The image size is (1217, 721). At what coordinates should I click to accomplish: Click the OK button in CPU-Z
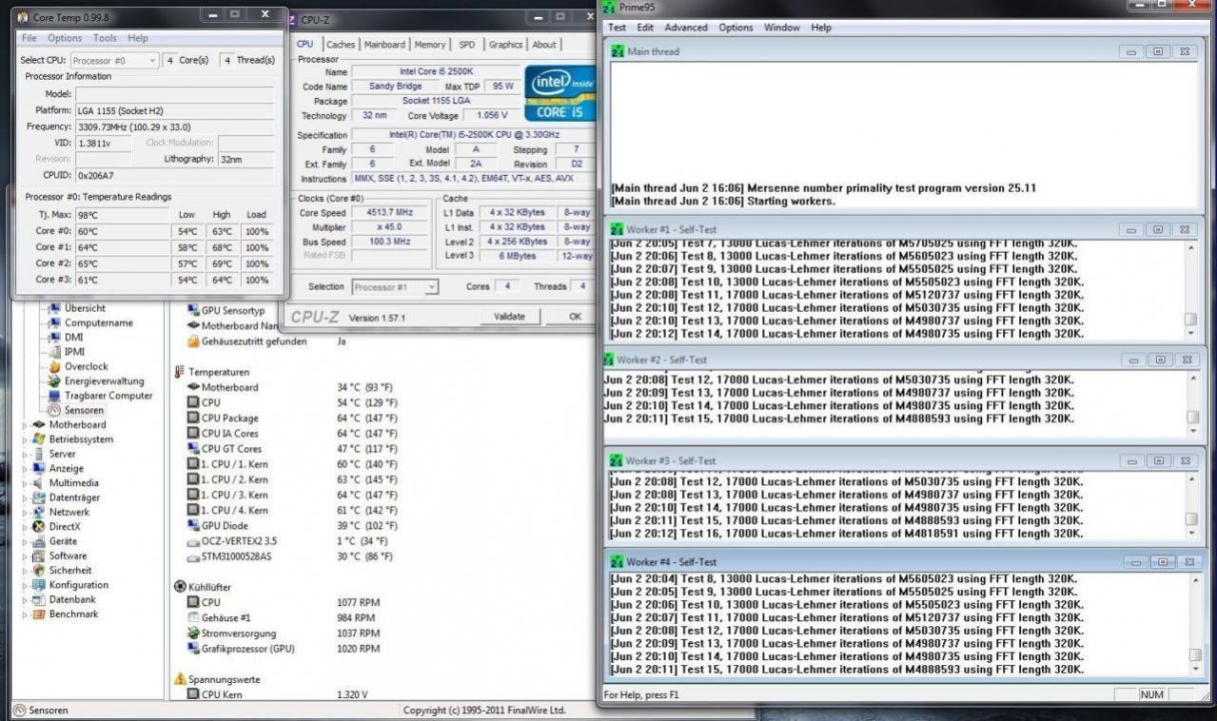[x=575, y=317]
